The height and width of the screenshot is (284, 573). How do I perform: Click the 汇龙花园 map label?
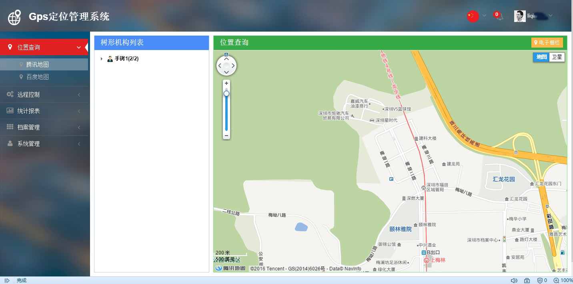tap(504, 179)
